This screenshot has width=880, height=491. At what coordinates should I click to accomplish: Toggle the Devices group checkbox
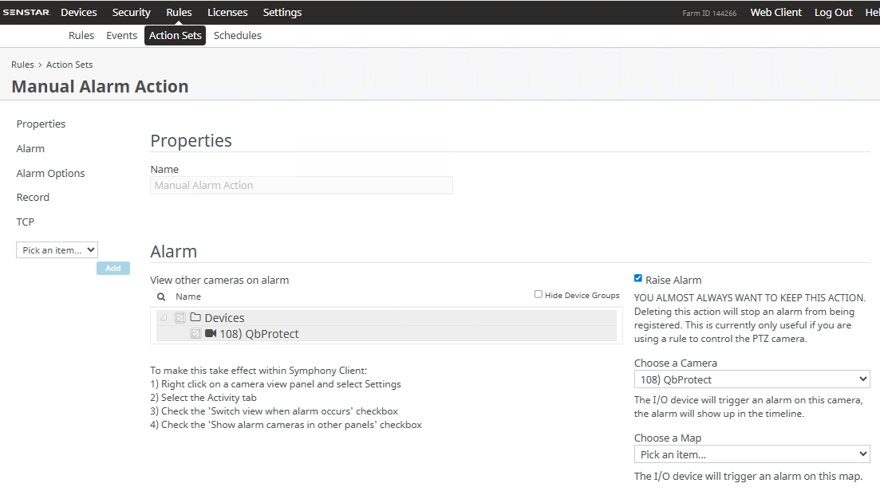pyautogui.click(x=180, y=317)
